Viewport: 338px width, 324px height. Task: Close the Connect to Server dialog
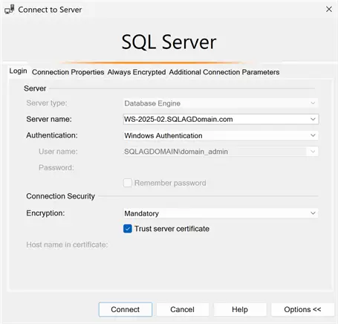pyautogui.click(x=329, y=10)
